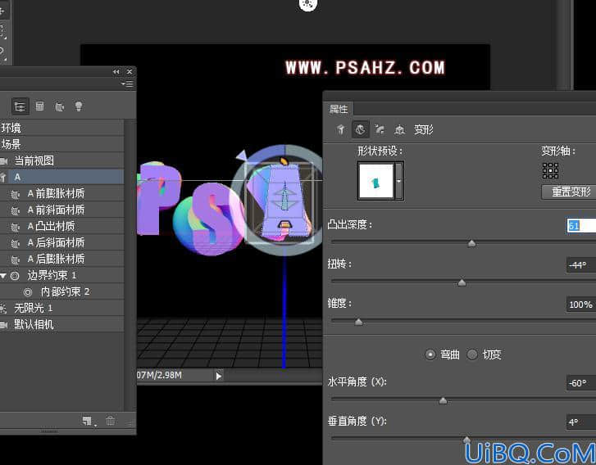Switch to Cap properties icon
This screenshot has width=596, height=465.
point(380,130)
